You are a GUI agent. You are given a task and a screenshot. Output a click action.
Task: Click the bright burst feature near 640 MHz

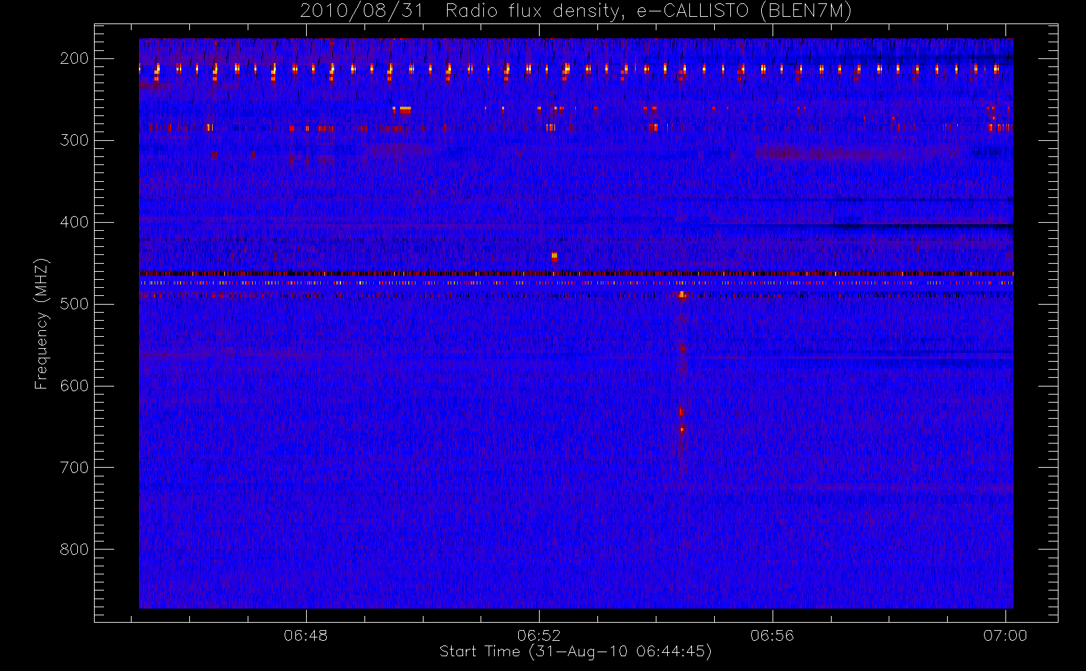pyautogui.click(x=681, y=421)
